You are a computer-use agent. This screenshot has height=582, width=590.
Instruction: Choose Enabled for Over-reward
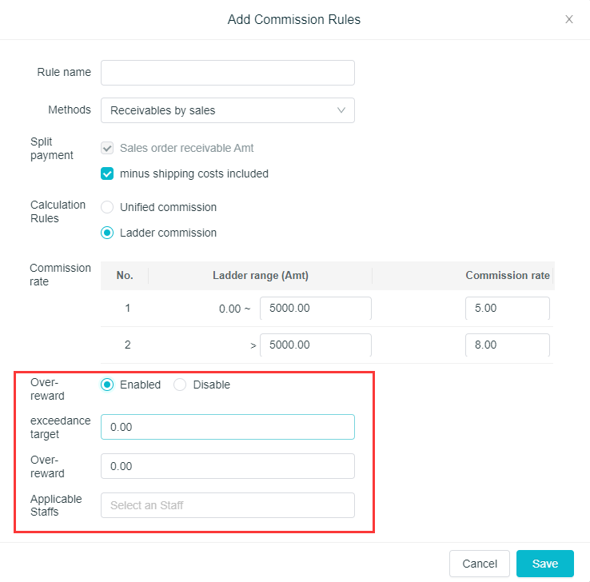click(x=107, y=385)
